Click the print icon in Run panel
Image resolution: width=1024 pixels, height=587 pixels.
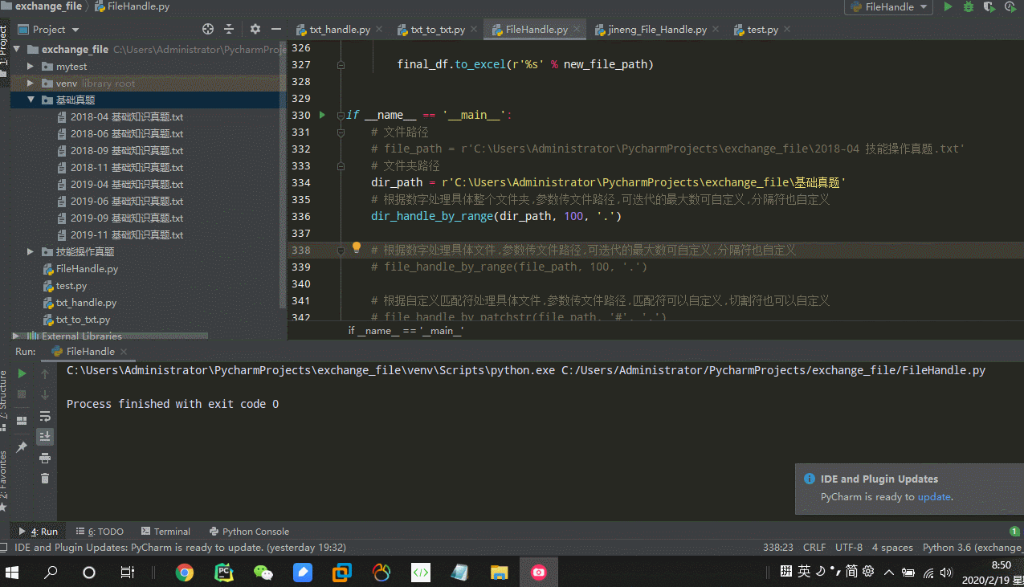point(45,458)
